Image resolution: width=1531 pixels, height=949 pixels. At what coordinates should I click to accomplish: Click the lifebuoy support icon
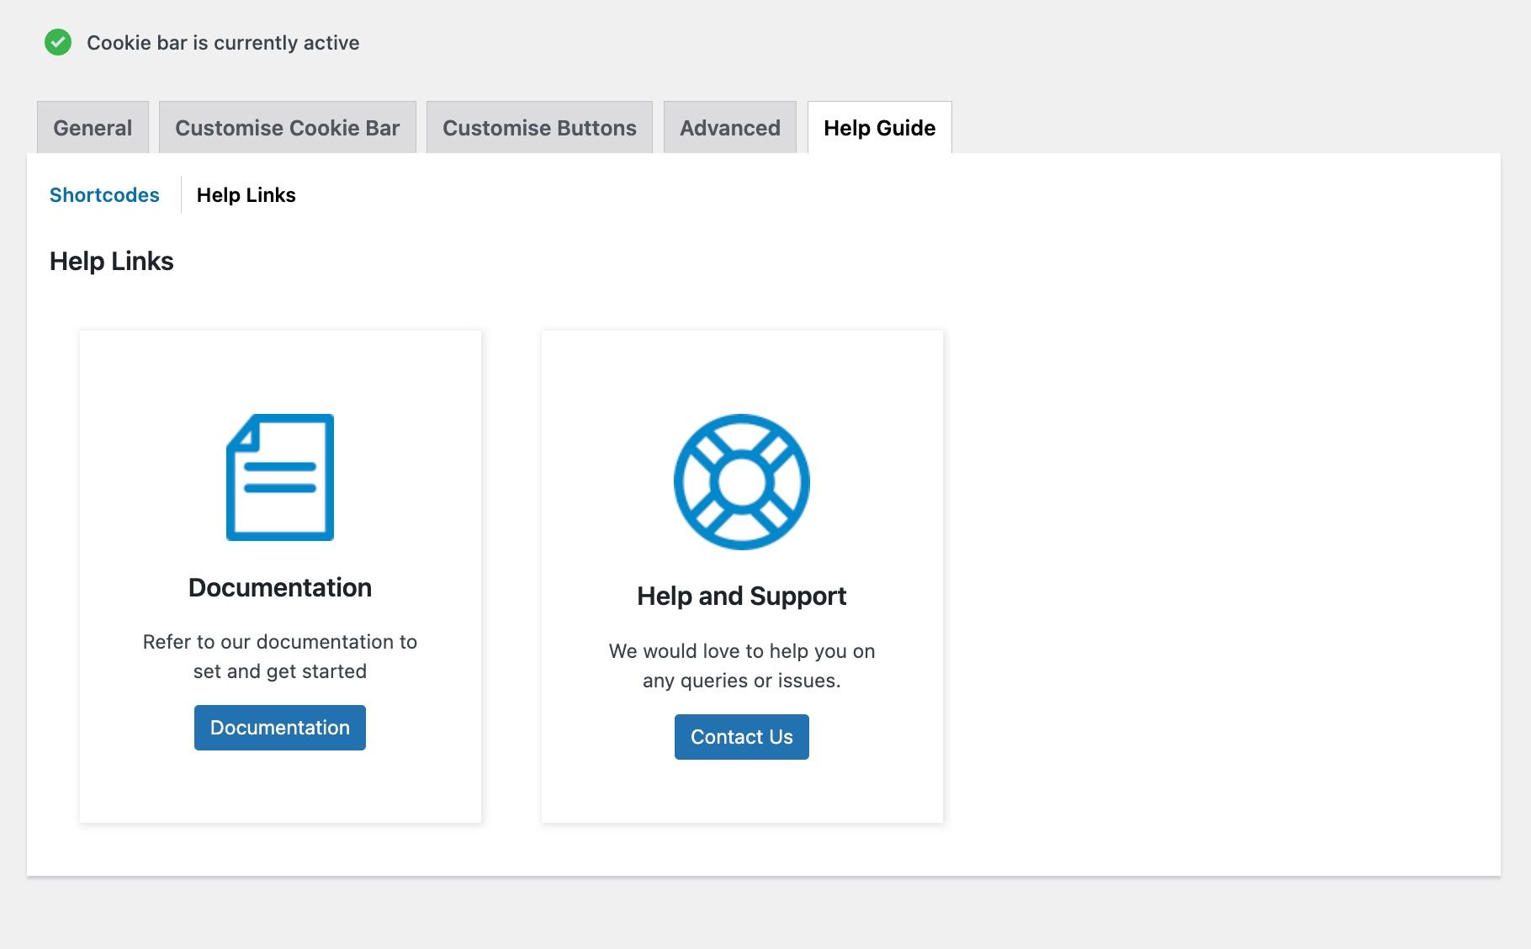tap(742, 482)
